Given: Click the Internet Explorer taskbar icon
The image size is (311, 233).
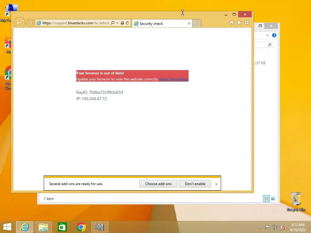Looking at the screenshot, I should coord(25,227).
